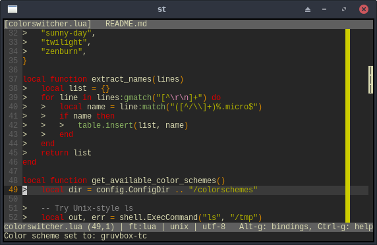Switch to the README.md tab
The width and height of the screenshot is (377, 245).
[x=126, y=24]
